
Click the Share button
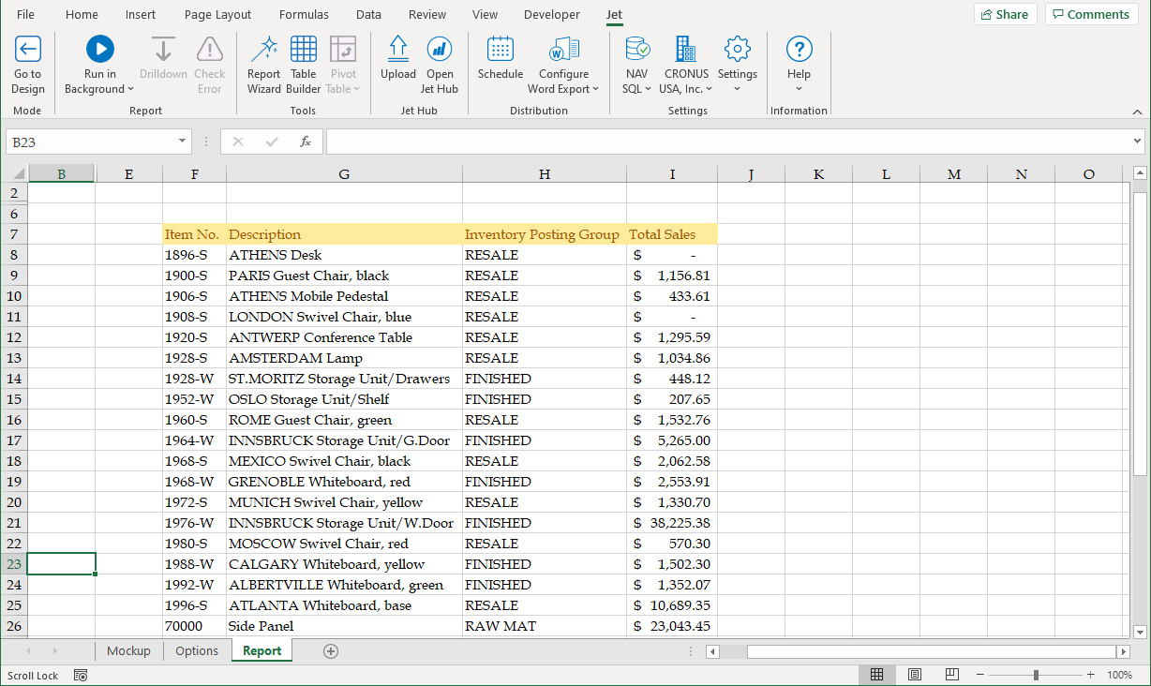(x=1005, y=14)
